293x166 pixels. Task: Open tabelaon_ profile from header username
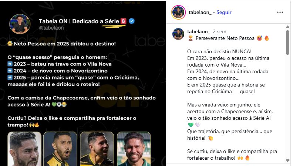[x=200, y=12]
